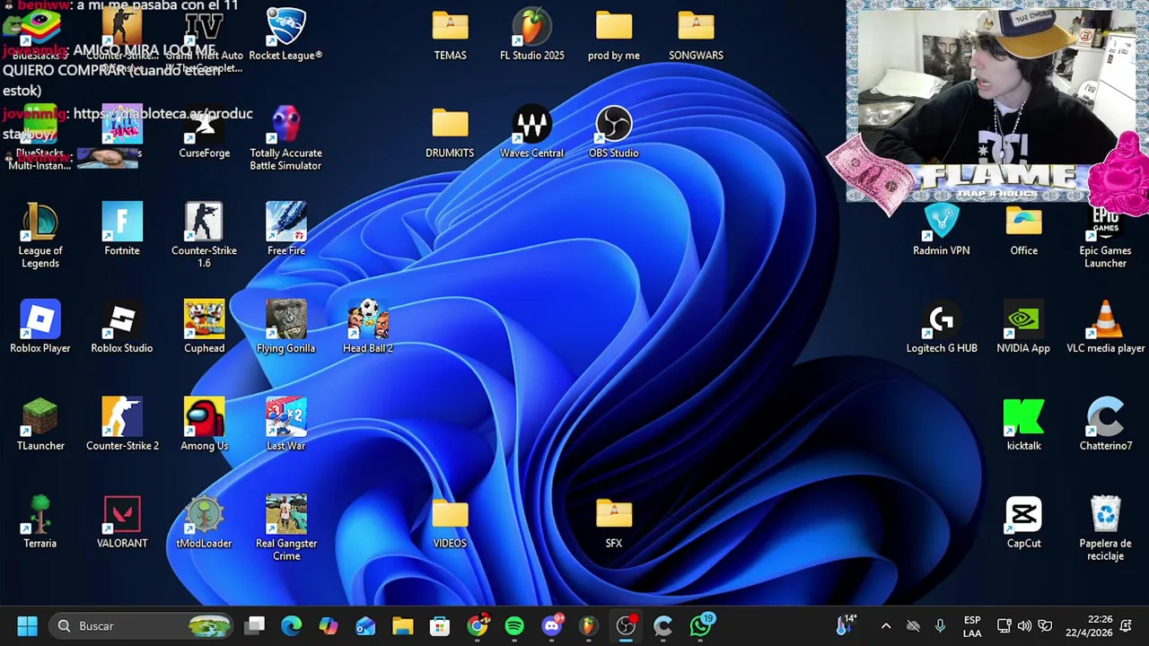Launch League of Legends shortcut
The width and height of the screenshot is (1149, 646).
click(40, 236)
